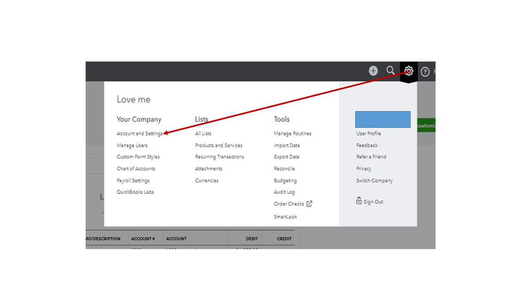Click Order Checks link
Screen dimensions: 522x293
(x=288, y=204)
